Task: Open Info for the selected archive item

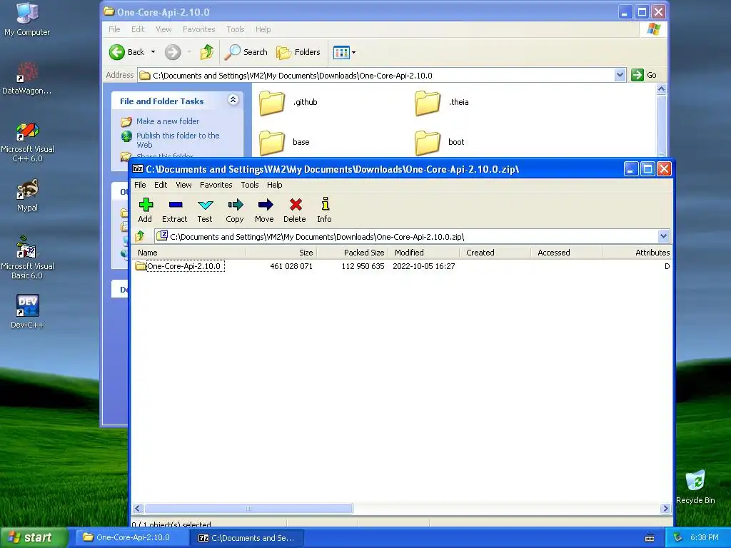Action: 325,210
